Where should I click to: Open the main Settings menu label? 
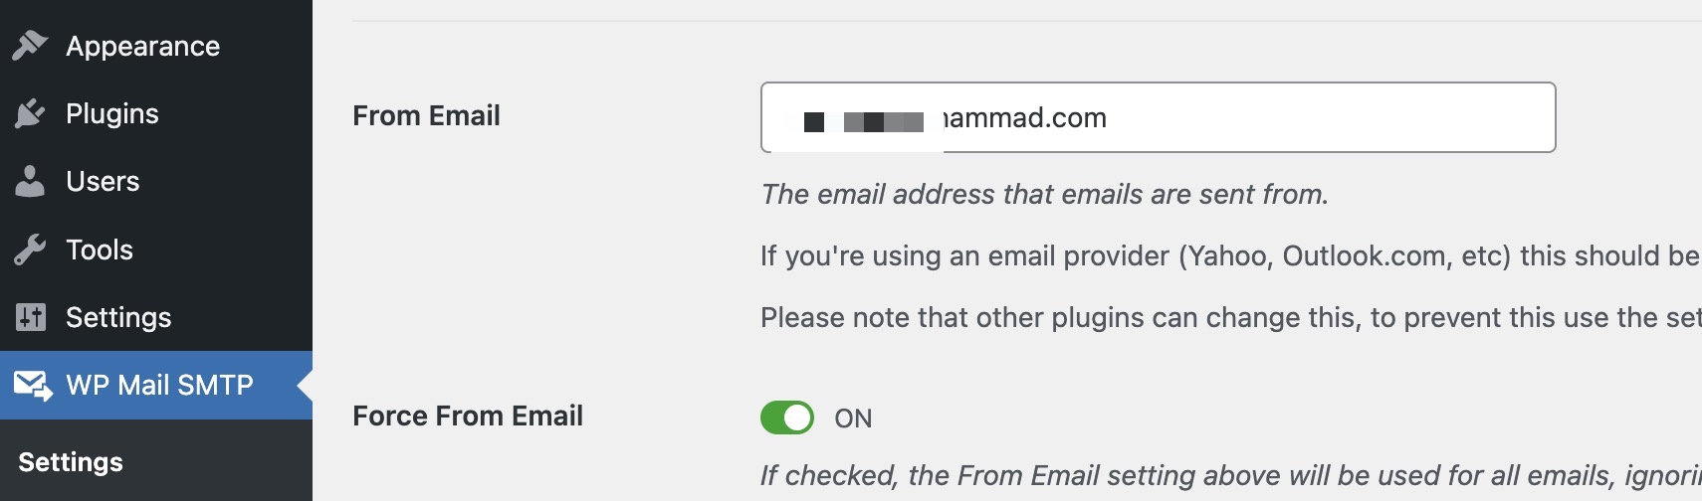pos(118,317)
